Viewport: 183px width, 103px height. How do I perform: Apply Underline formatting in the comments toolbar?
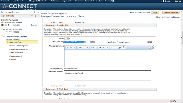pyautogui.click(x=107, y=47)
